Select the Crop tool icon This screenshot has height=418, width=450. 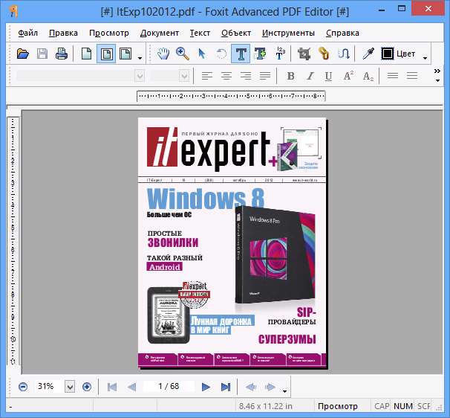[x=303, y=54]
